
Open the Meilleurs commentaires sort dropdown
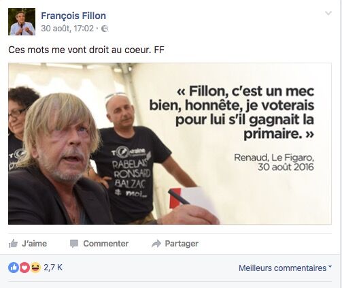(285, 268)
